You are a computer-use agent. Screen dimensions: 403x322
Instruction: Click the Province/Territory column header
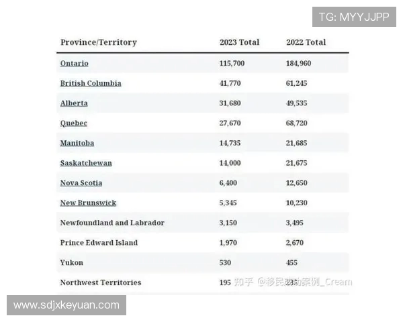pos(98,42)
